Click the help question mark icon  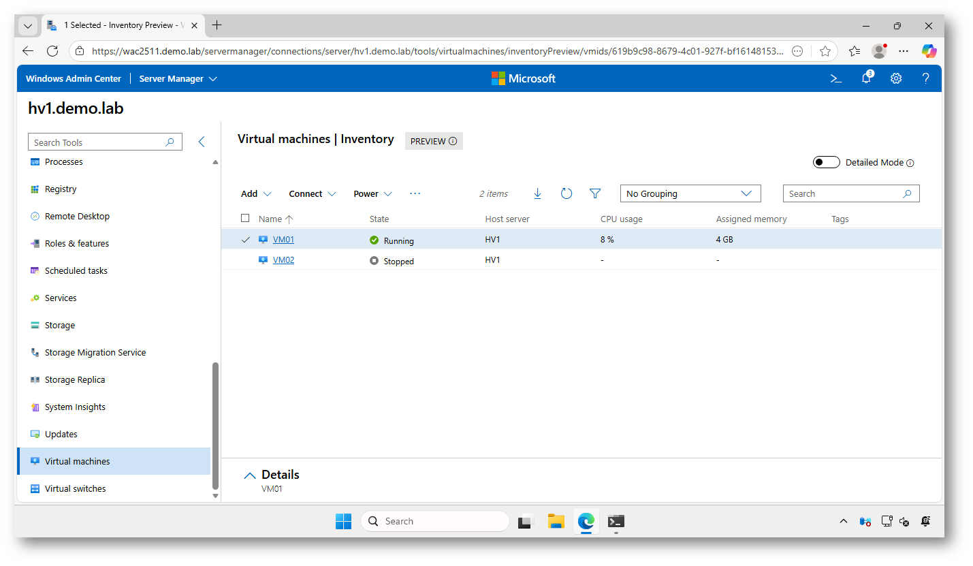click(925, 78)
